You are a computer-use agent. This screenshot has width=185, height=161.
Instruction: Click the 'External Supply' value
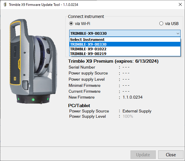click(137, 111)
